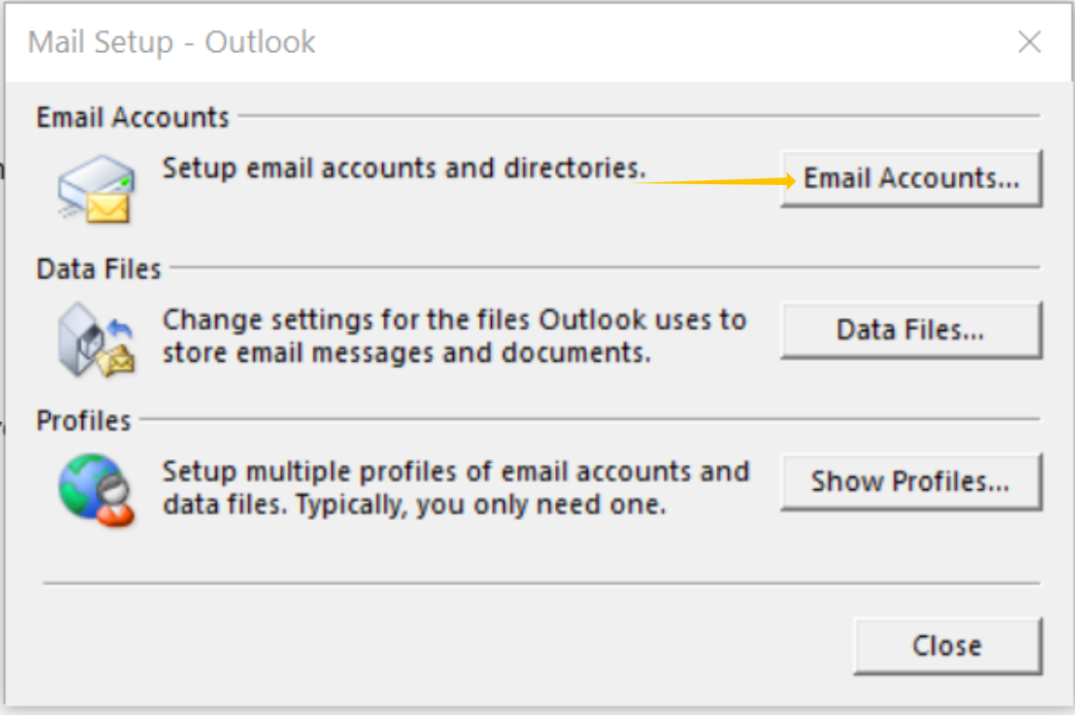Click text 'Change settings for the files Outlook uses'

(x=438, y=320)
